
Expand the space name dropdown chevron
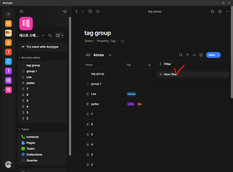click(43, 35)
